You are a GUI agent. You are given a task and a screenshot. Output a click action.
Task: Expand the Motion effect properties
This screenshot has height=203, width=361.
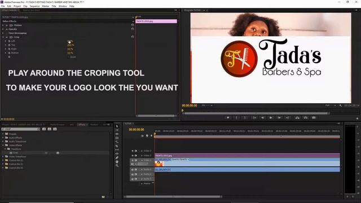tap(3, 25)
